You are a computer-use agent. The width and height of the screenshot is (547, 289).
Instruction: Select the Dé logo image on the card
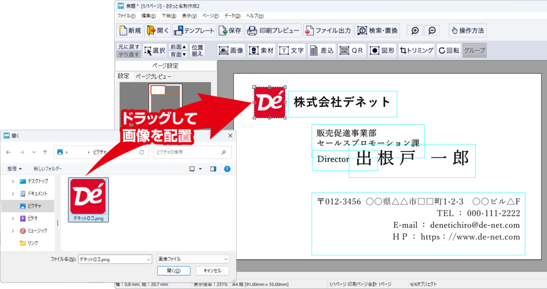coord(269,102)
